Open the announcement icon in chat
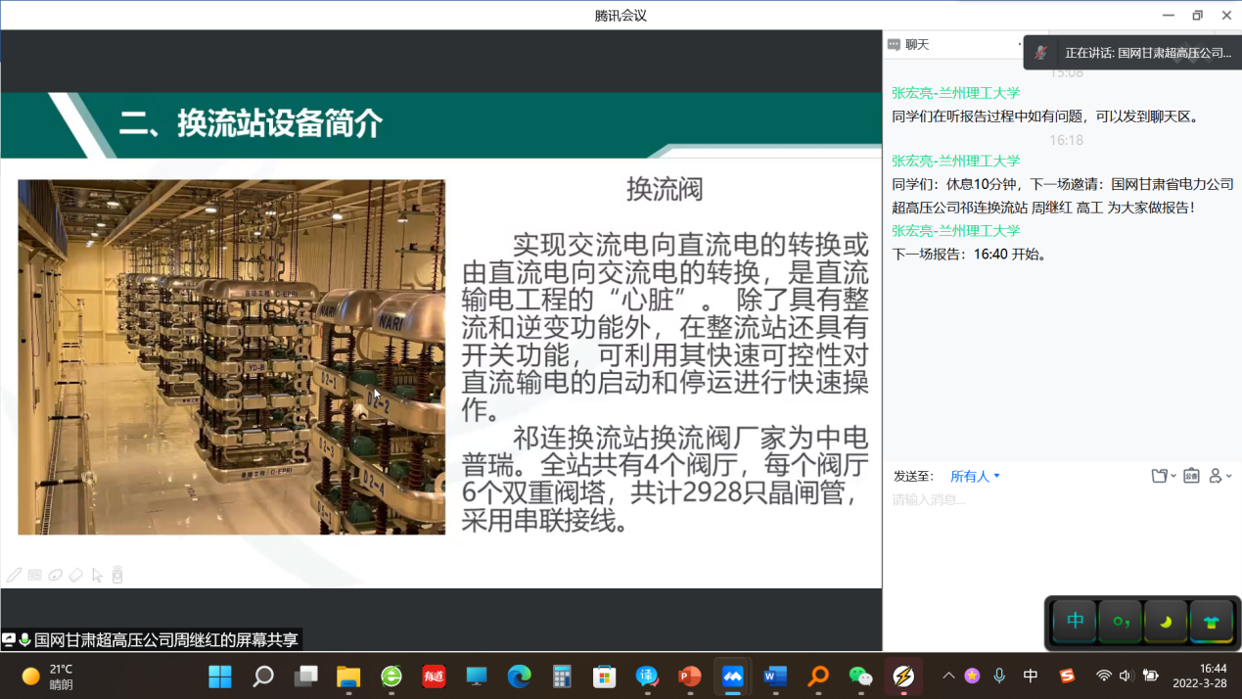Viewport: 1242px width, 699px height. (x=1191, y=476)
